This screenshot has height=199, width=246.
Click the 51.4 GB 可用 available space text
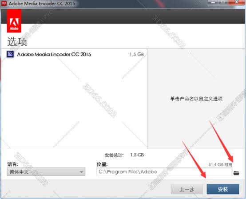pyautogui.click(x=220, y=164)
